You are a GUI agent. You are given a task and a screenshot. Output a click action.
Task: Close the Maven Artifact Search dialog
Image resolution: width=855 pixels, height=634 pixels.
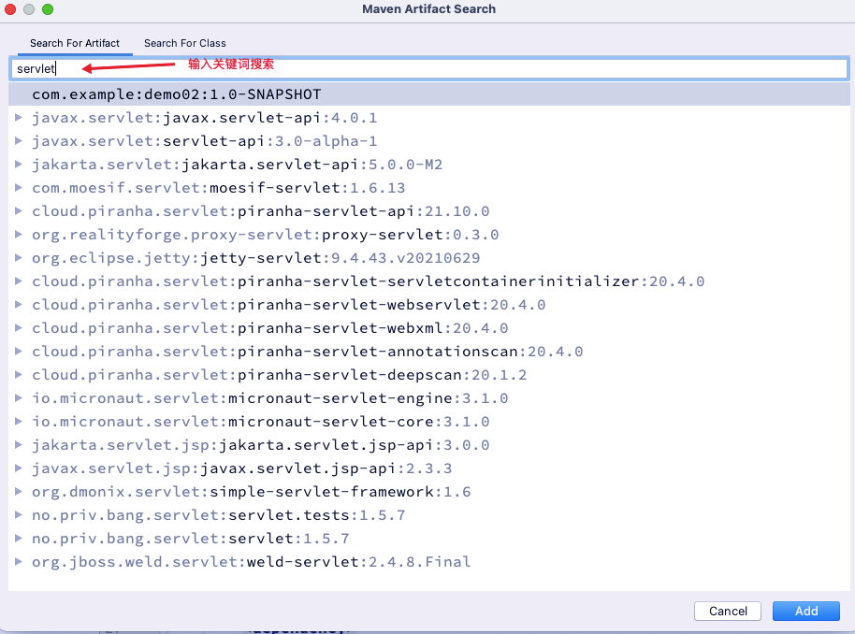(10, 9)
